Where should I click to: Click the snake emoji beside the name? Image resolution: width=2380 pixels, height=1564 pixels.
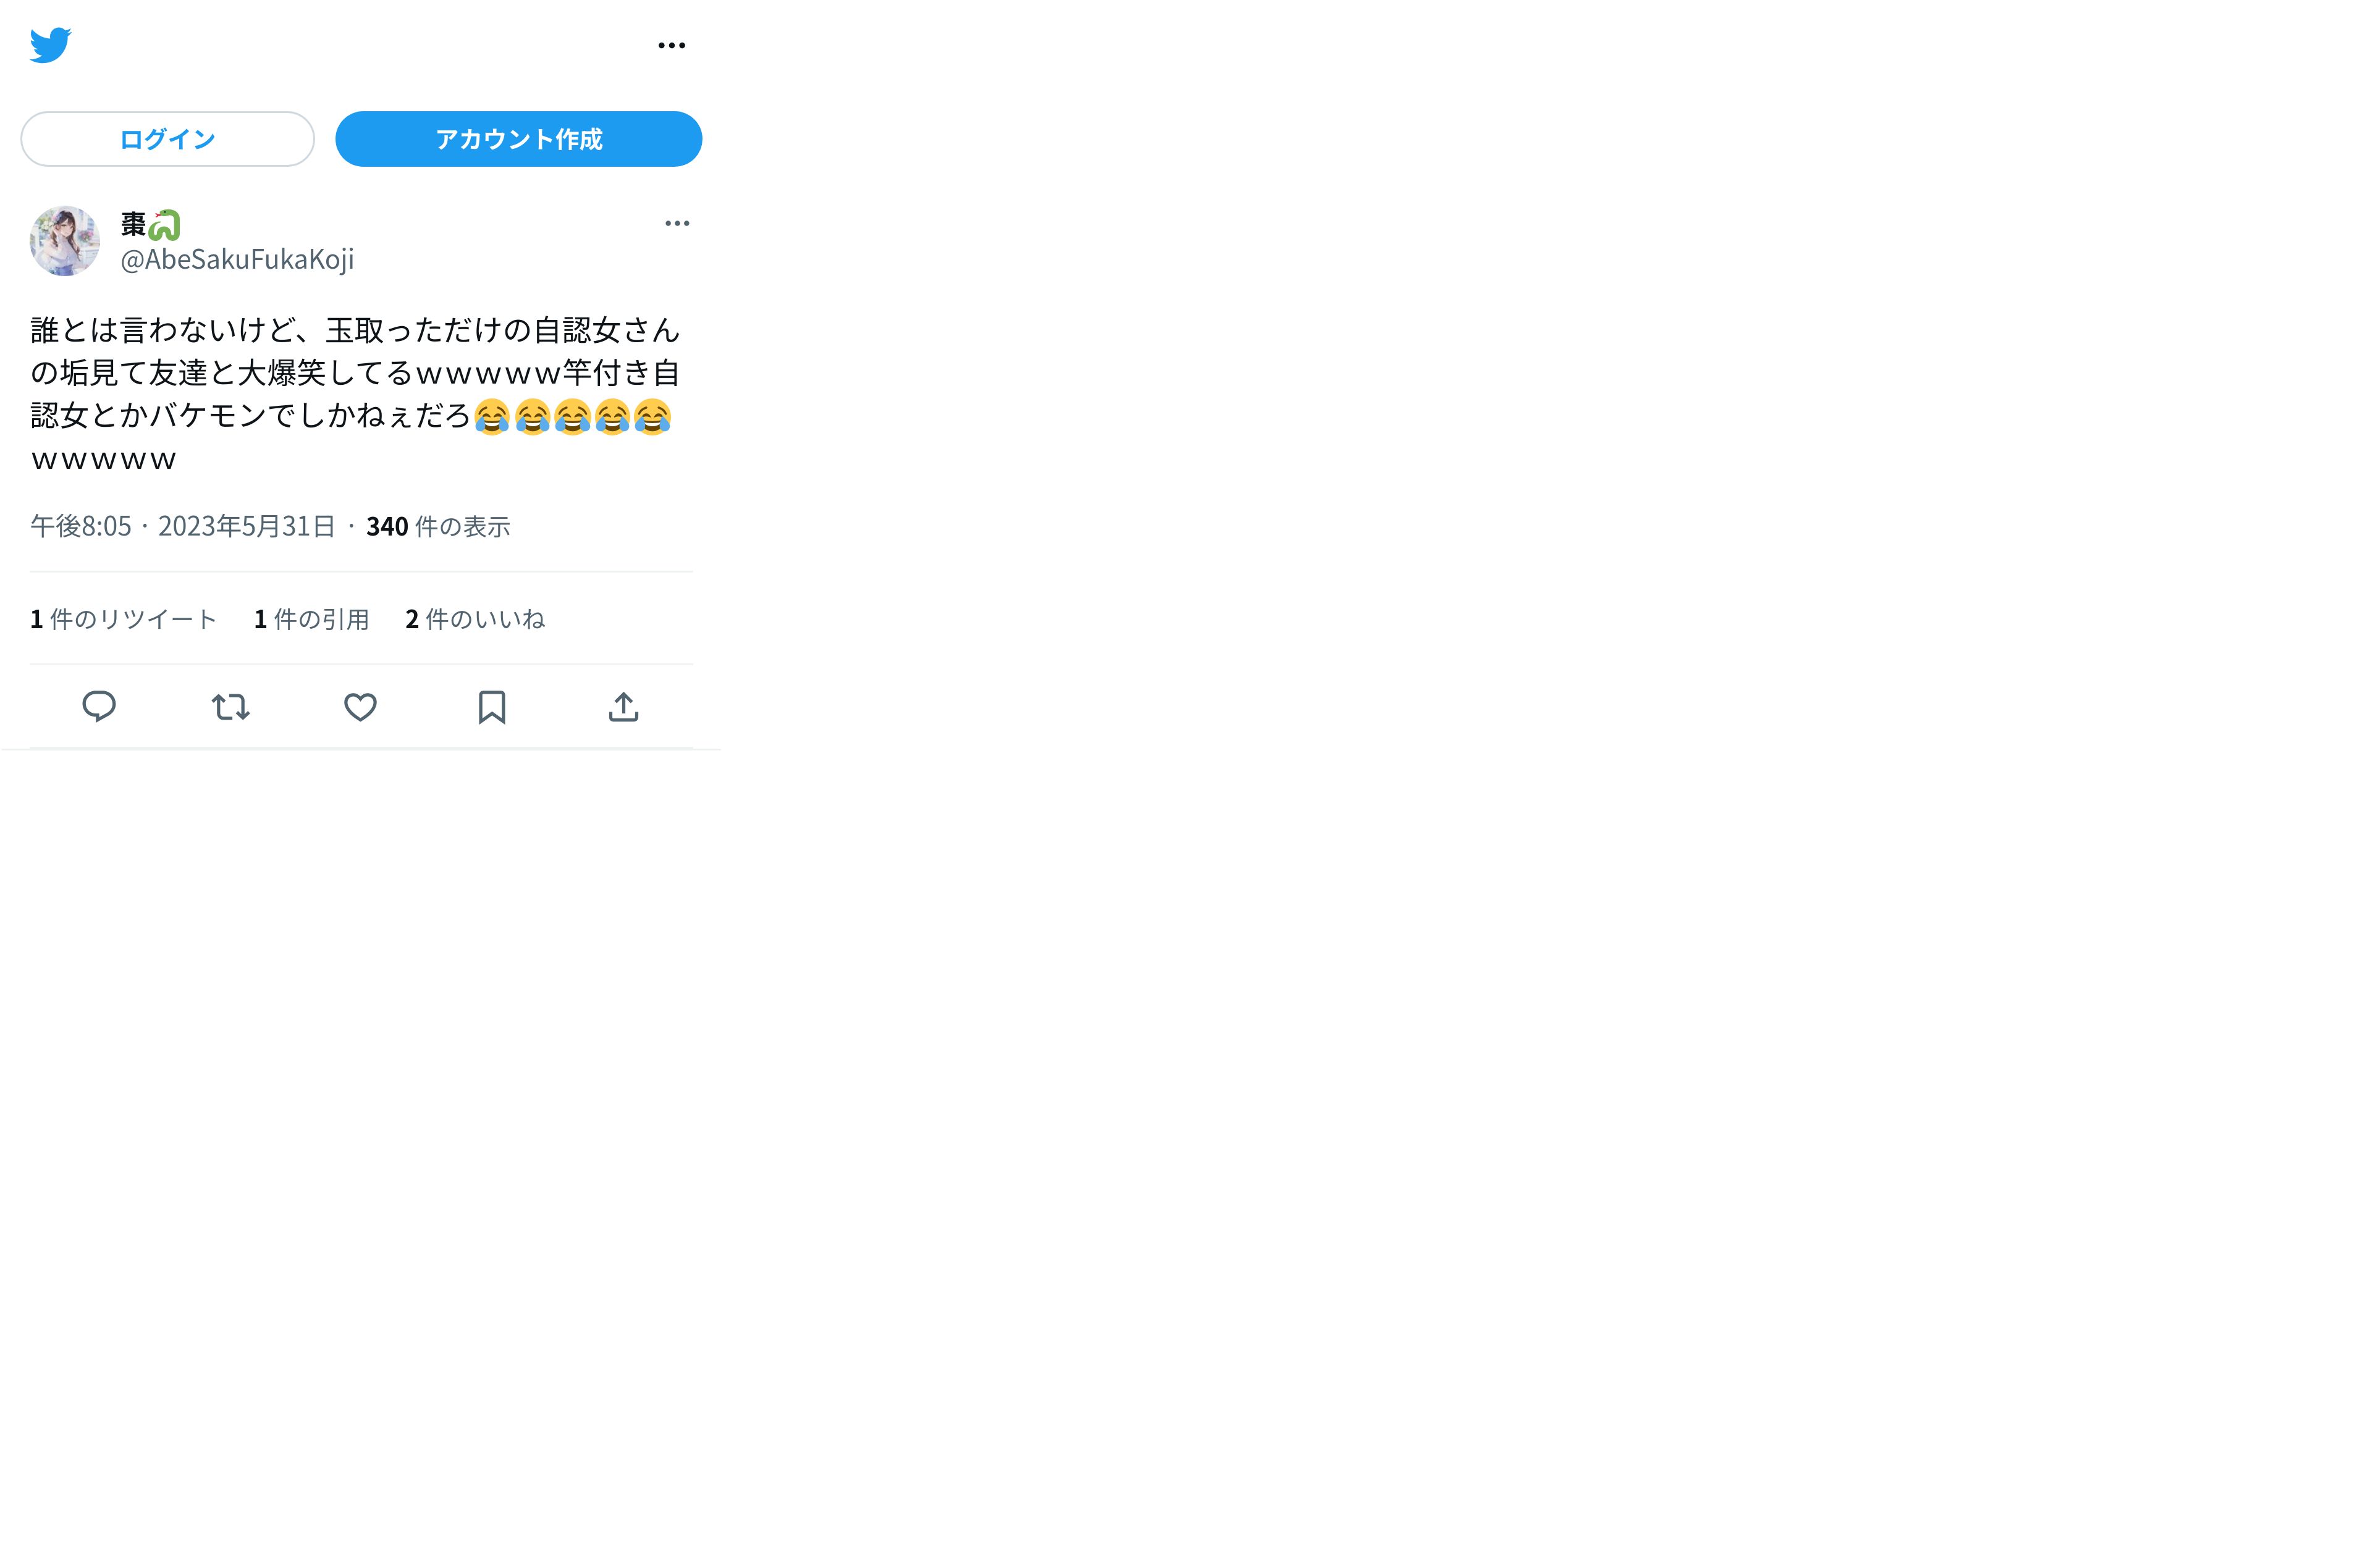(x=164, y=225)
